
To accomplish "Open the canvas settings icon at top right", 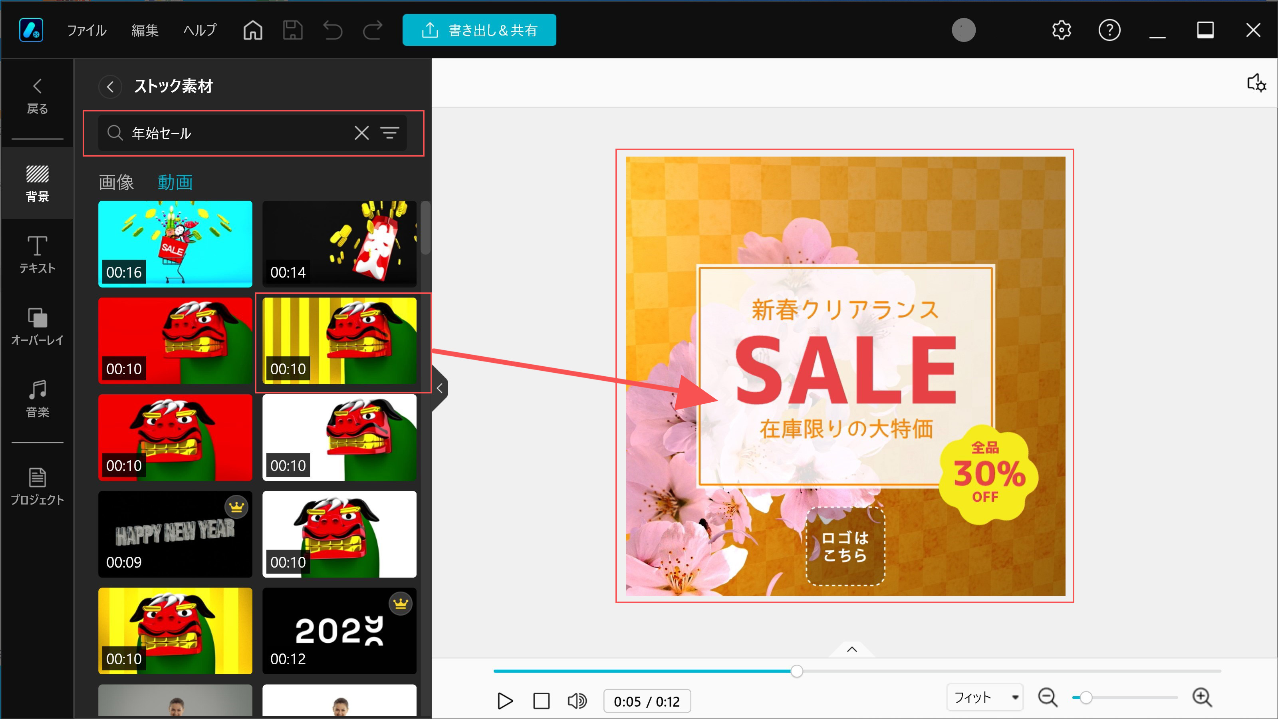I will pyautogui.click(x=1256, y=83).
